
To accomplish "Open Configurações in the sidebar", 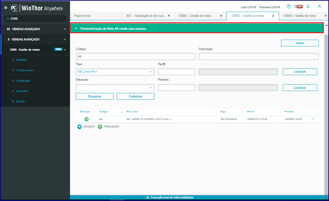I will [25, 70].
